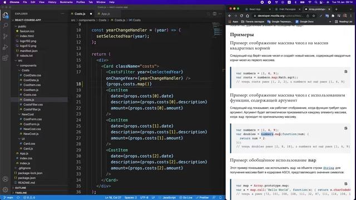This screenshot has width=356, height=200.
Task: Switch to the Costs.js editor tab
Action: click(x=80, y=14)
